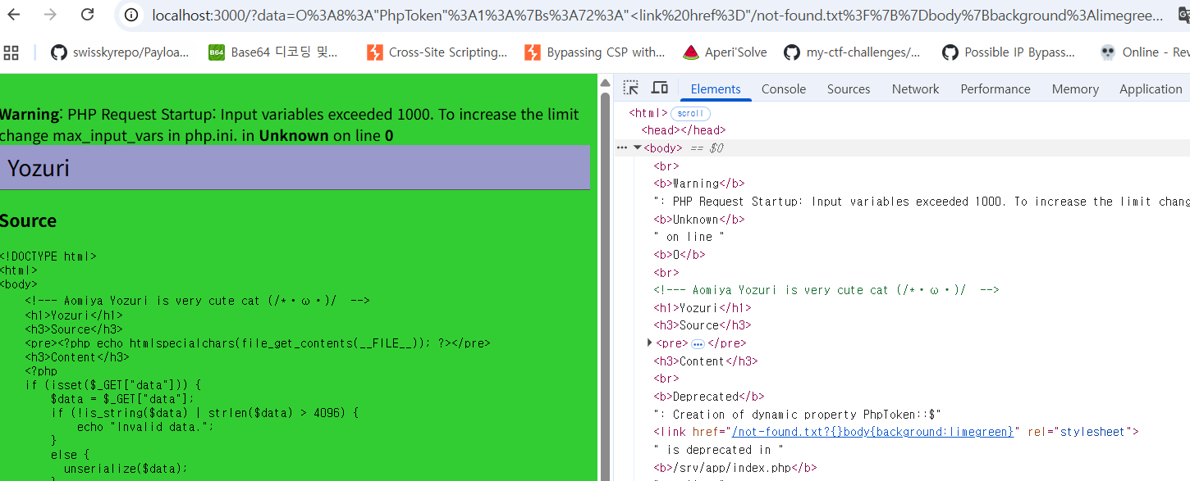Switch to the Console tab

click(784, 88)
